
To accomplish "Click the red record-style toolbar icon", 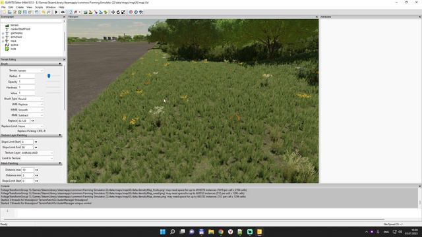I will point(131,12).
